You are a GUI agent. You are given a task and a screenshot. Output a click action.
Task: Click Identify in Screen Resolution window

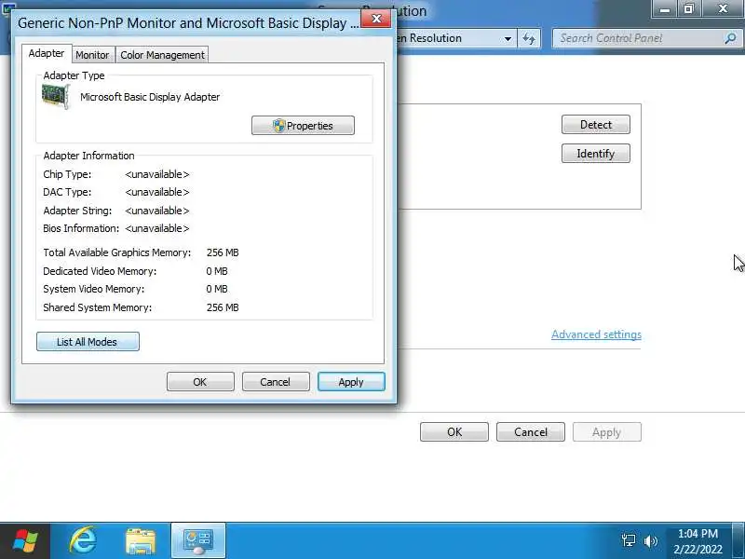pos(596,154)
